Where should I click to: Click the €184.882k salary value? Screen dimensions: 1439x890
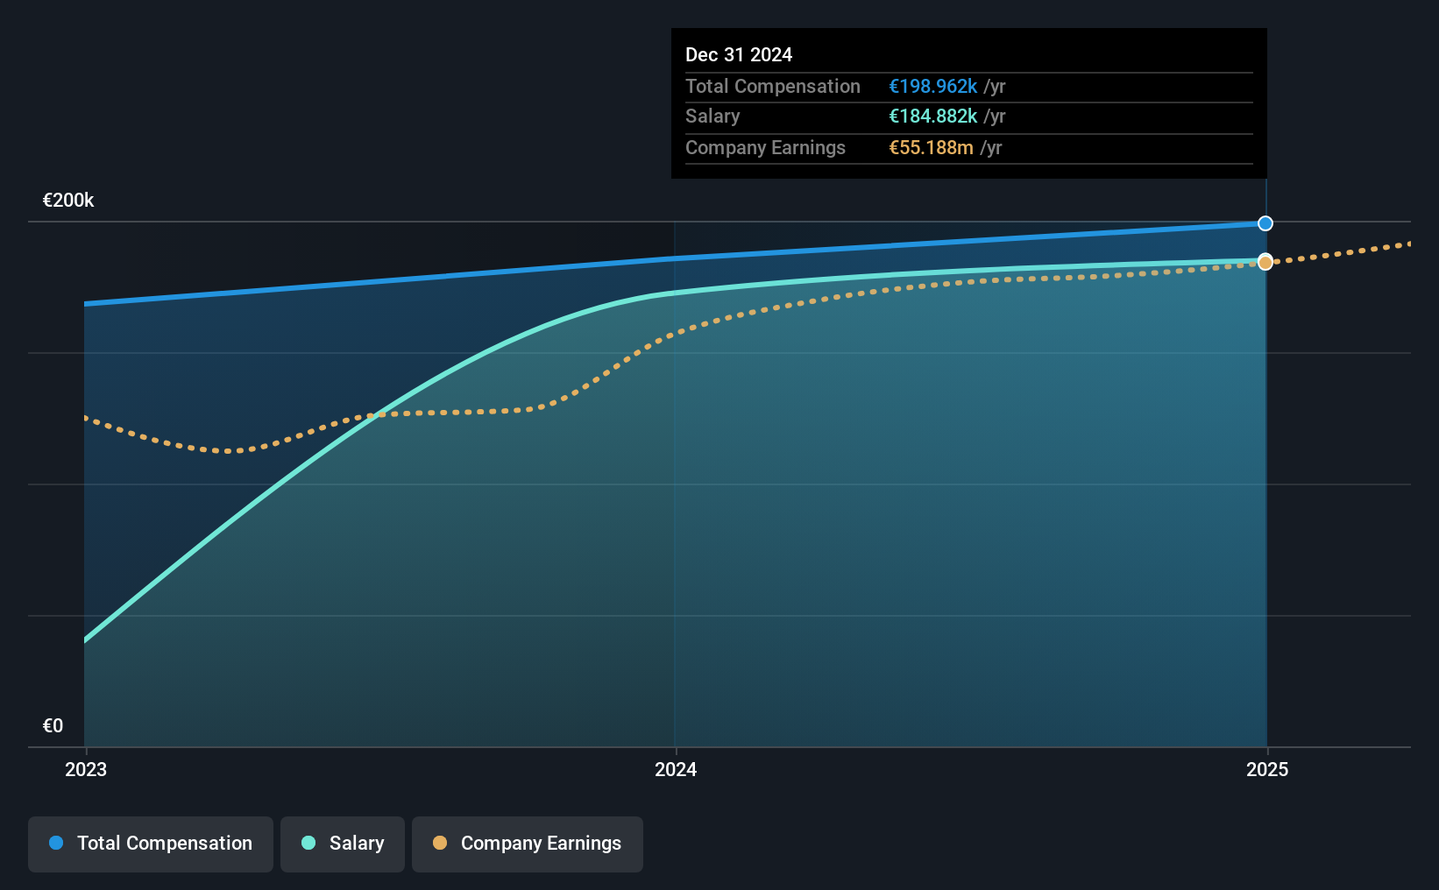click(933, 116)
